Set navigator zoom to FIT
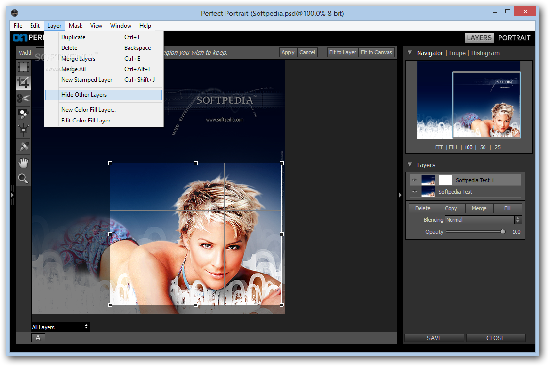Viewport: 549px width, 366px height. coord(439,147)
